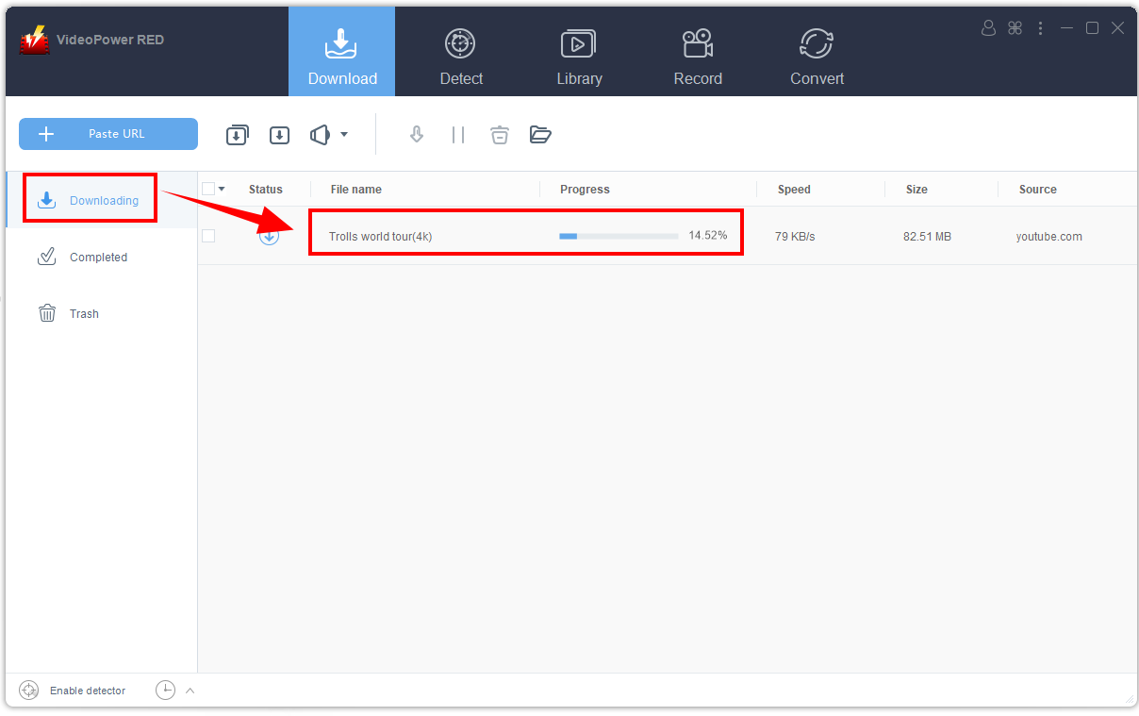The image size is (1139, 716).
Task: Open the Download tab
Action: pos(342,52)
